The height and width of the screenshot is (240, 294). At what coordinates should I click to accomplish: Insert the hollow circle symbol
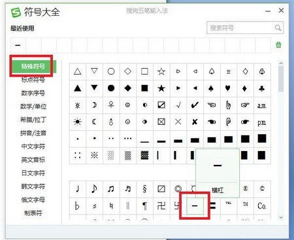[111, 71]
